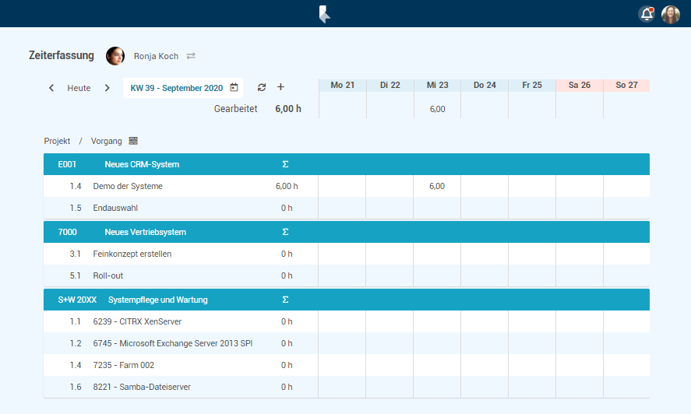The width and height of the screenshot is (691, 414).
Task: Select the Sa 26 column header
Action: pyautogui.click(x=579, y=85)
